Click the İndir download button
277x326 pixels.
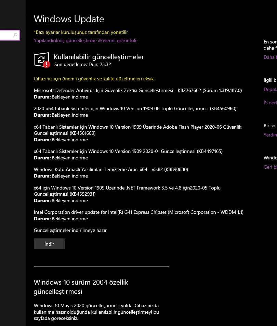tap(49, 244)
